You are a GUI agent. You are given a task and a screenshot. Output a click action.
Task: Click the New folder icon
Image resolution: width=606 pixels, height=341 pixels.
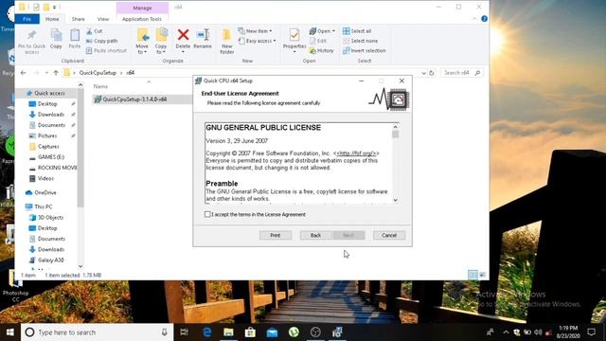tap(227, 36)
